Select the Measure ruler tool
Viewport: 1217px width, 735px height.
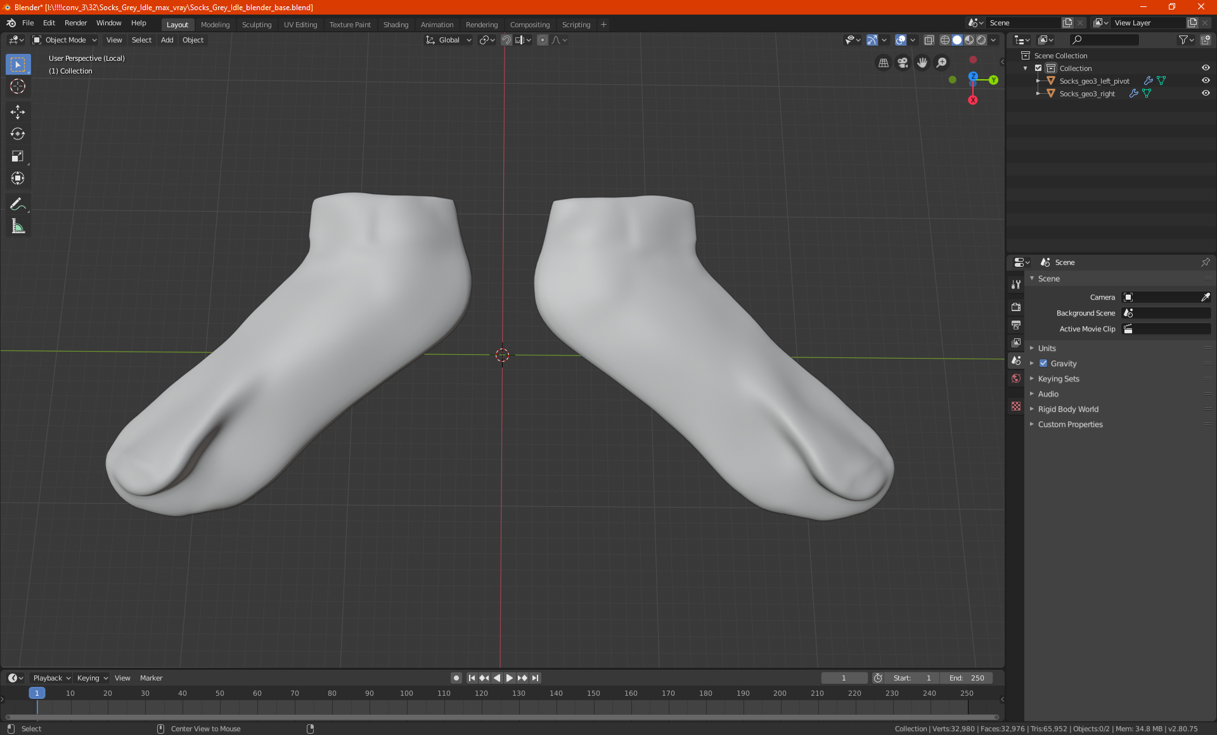pos(18,226)
